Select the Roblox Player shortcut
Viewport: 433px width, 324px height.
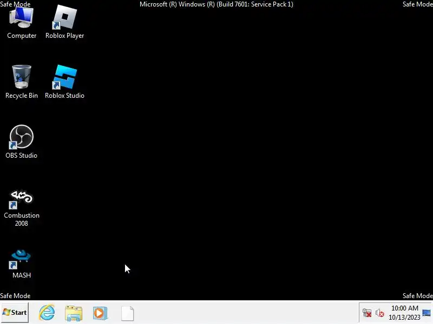pos(64,23)
